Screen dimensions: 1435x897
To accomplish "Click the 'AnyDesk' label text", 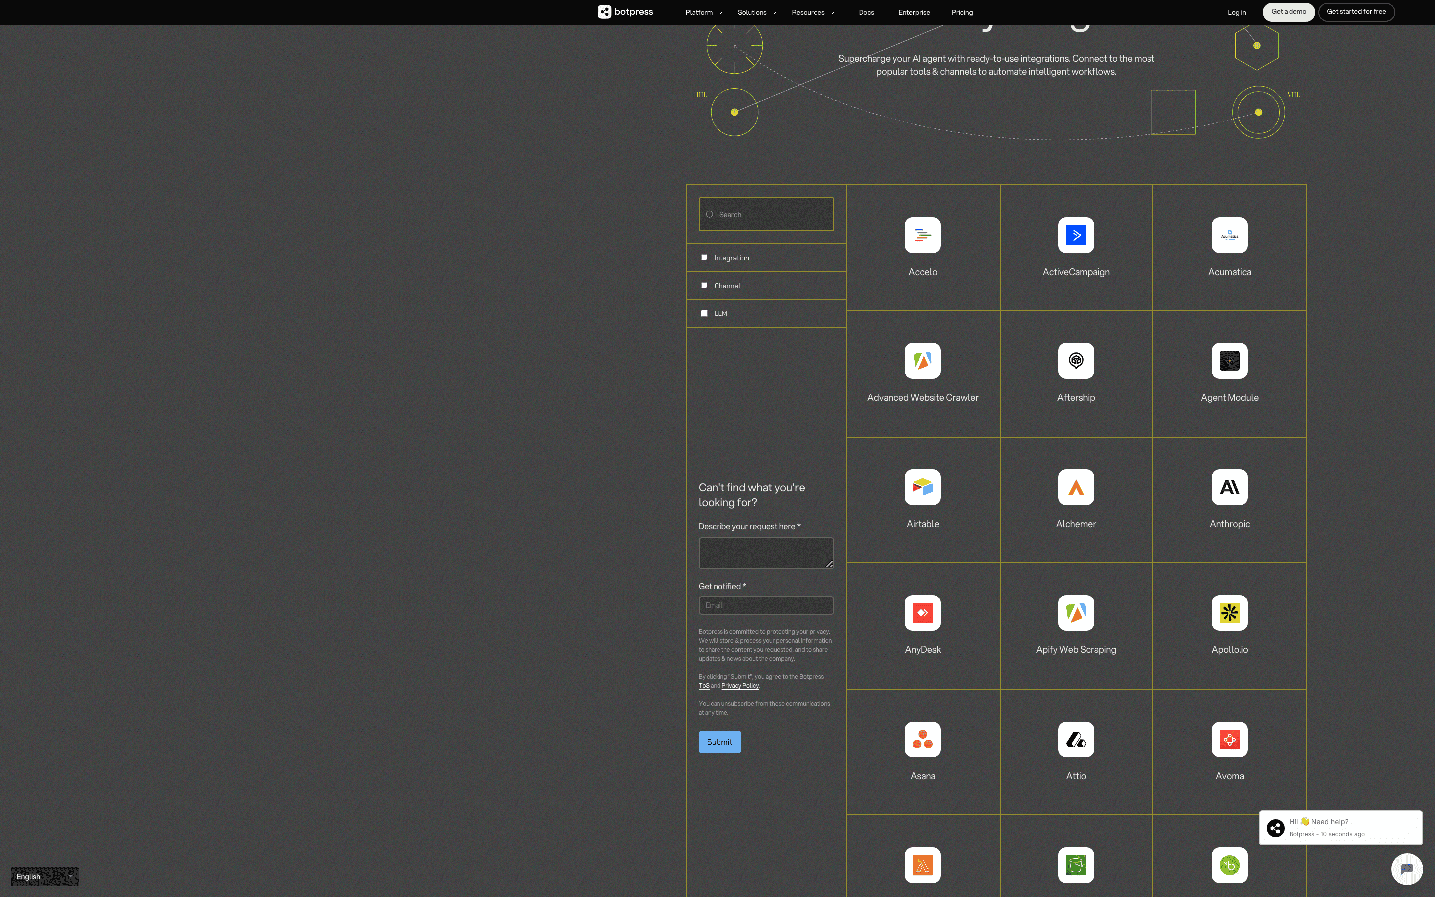I will click(923, 650).
